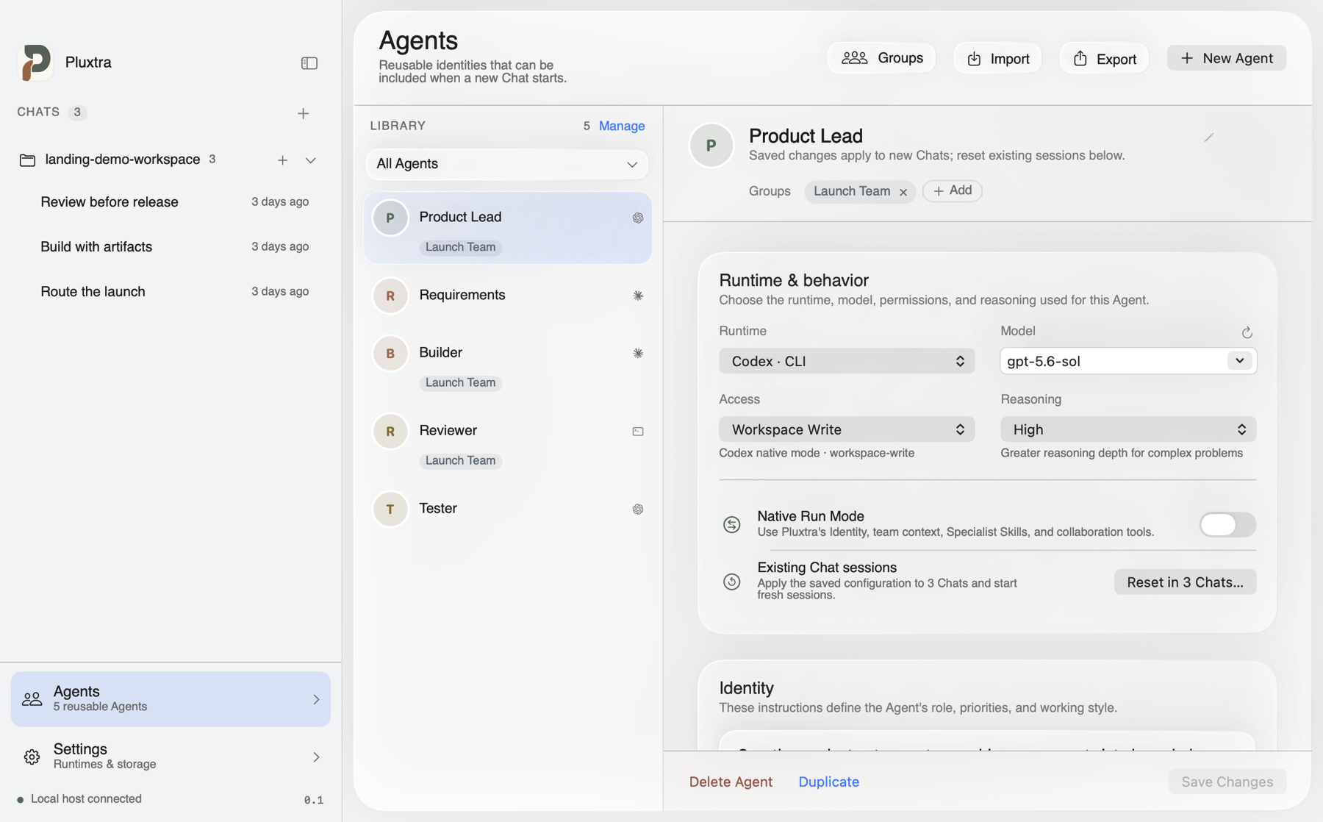
Task: Click Reviewer's Launch Team tag
Action: tap(460, 460)
